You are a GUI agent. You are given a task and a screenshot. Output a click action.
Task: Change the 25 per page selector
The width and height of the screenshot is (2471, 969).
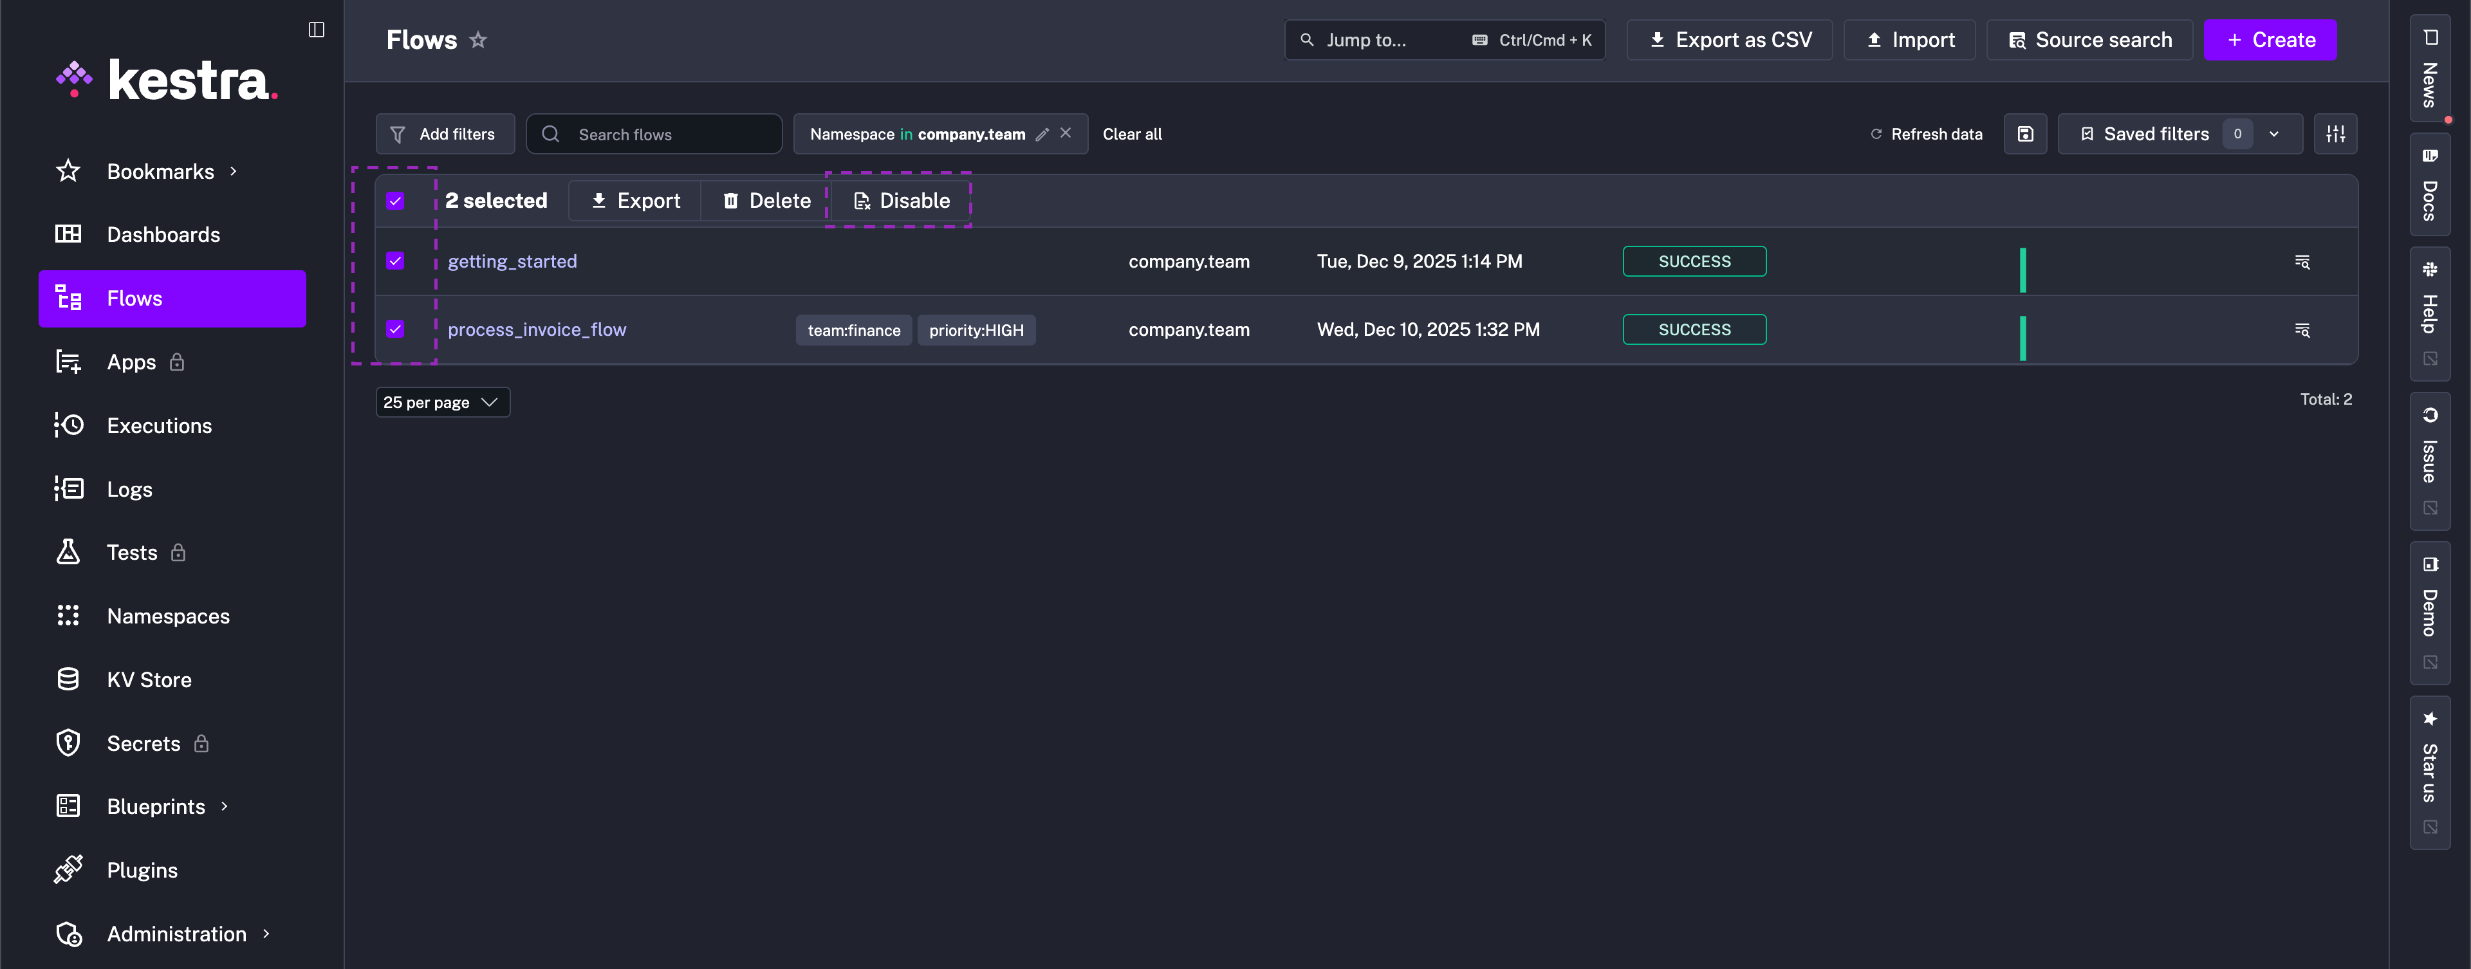[x=442, y=402]
